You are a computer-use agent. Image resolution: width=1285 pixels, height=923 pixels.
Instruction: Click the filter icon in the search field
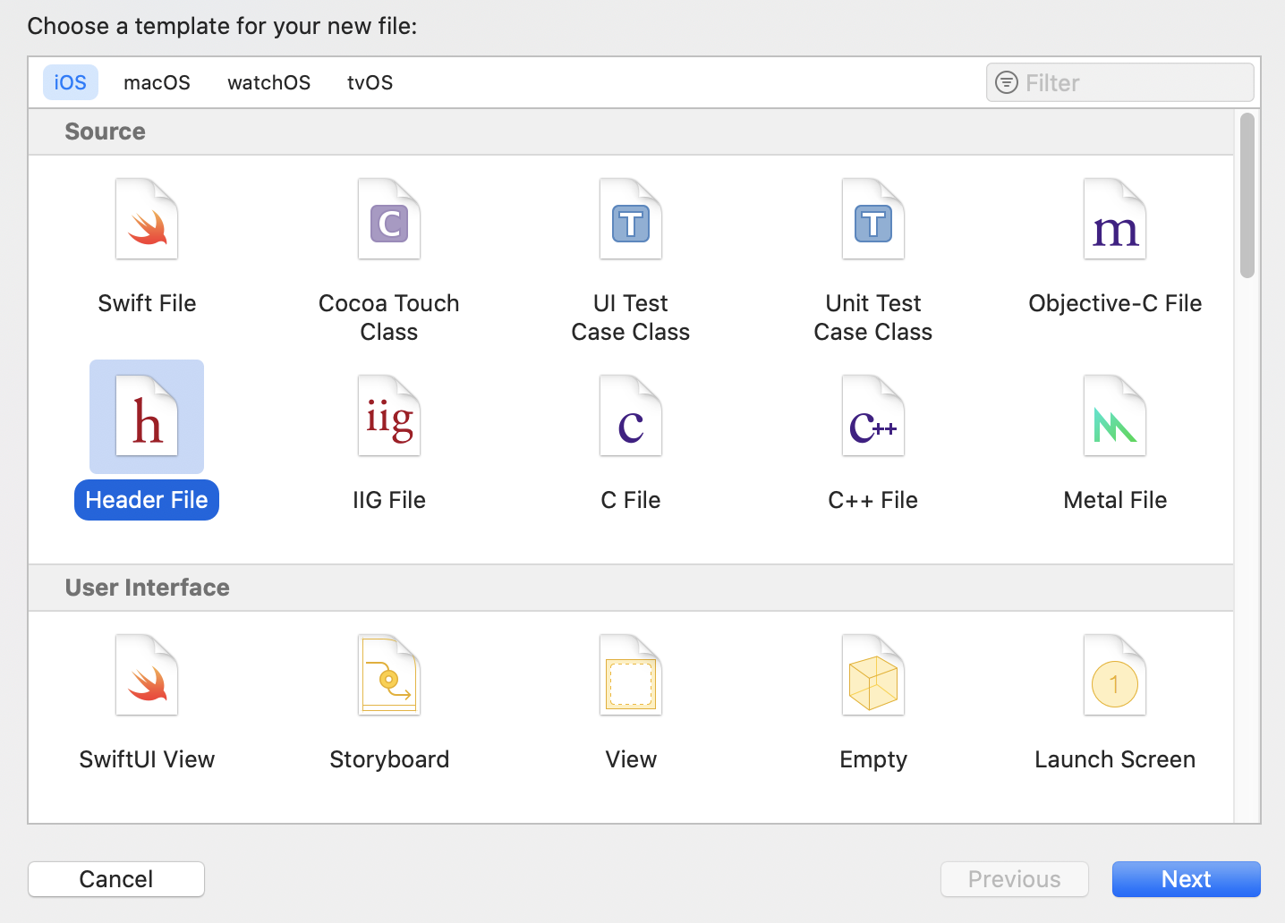tap(1007, 82)
